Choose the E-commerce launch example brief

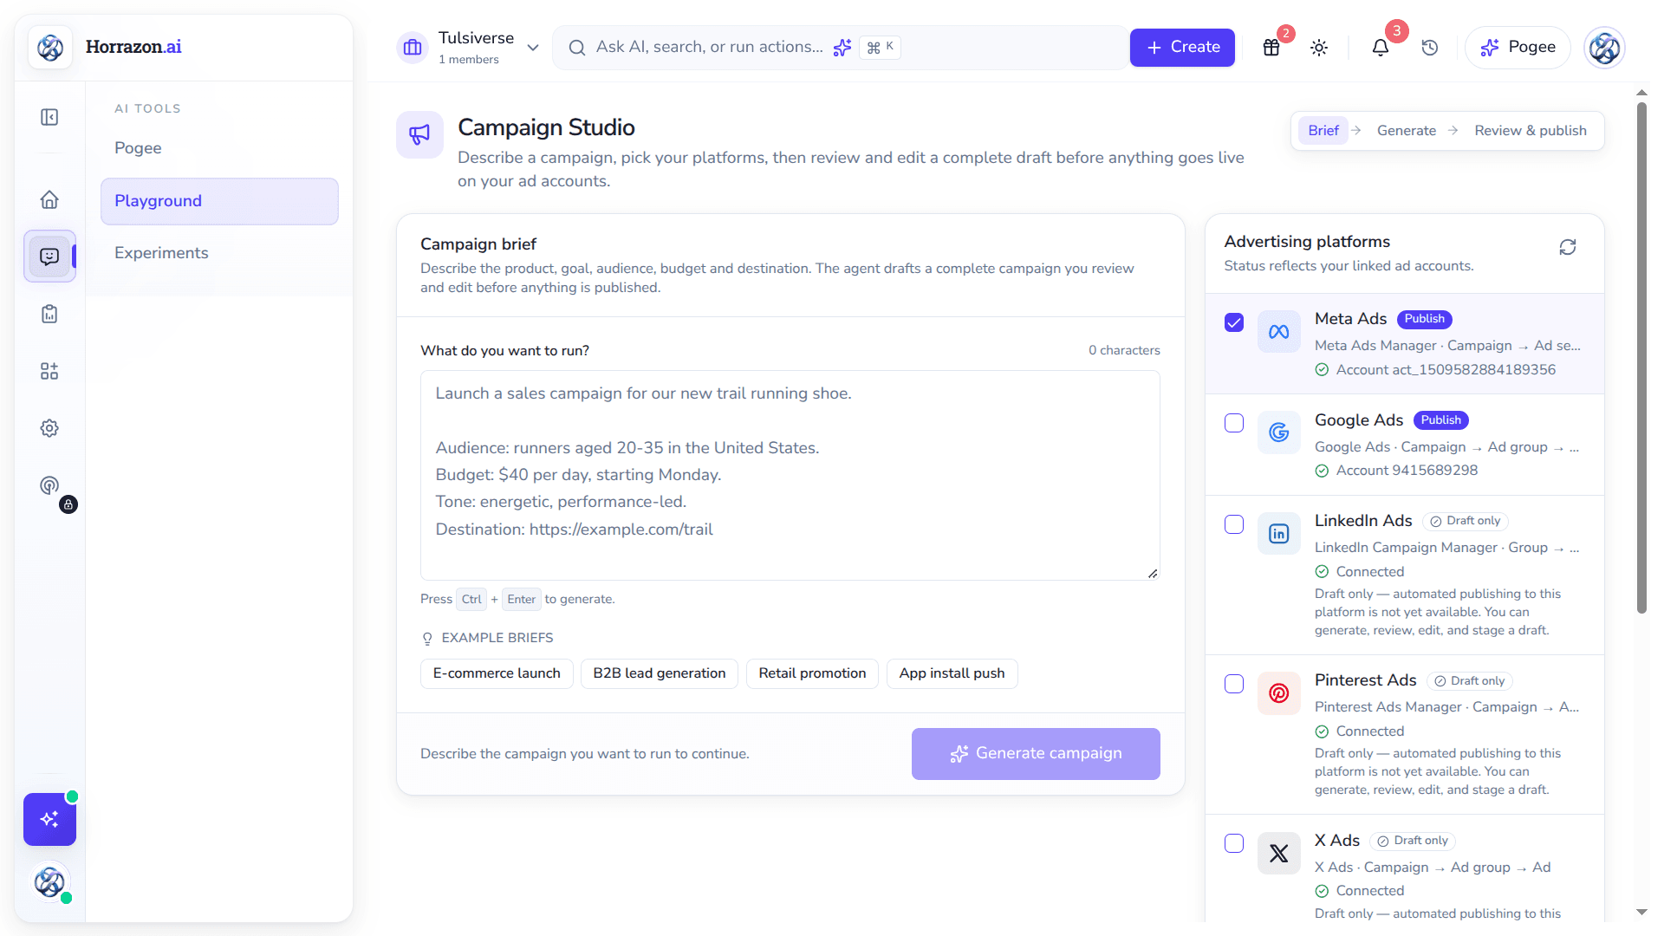tap(497, 673)
